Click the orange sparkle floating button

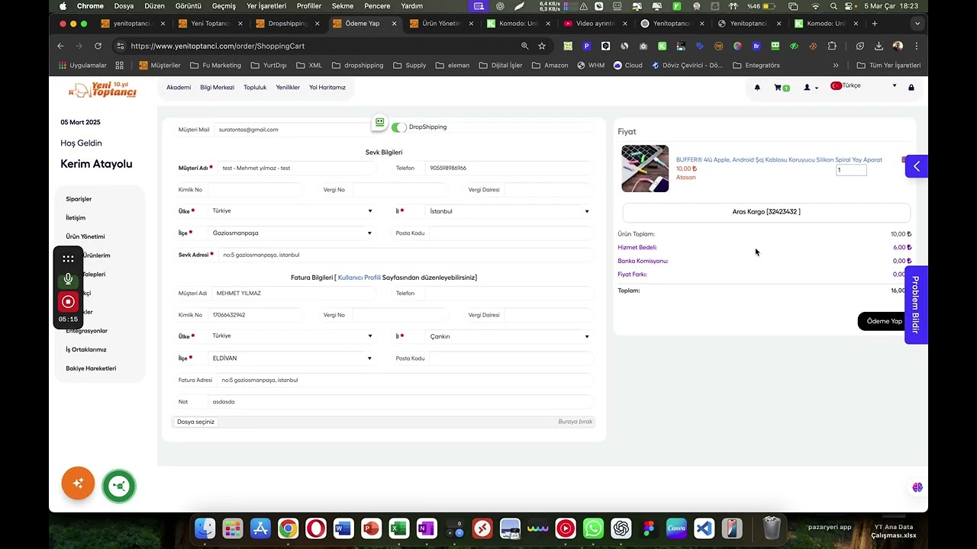78,483
